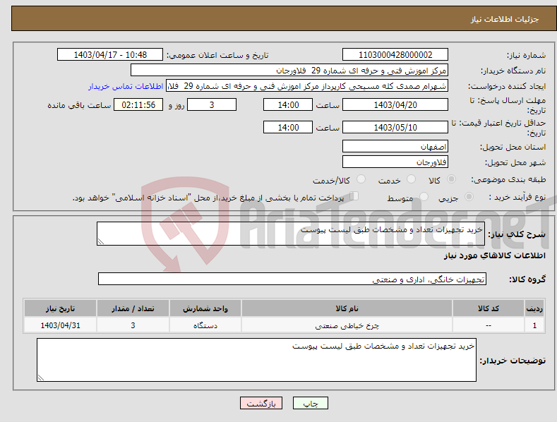557x422 pixels.
Task: Click the remaining days field showing 3
Action: (x=212, y=104)
